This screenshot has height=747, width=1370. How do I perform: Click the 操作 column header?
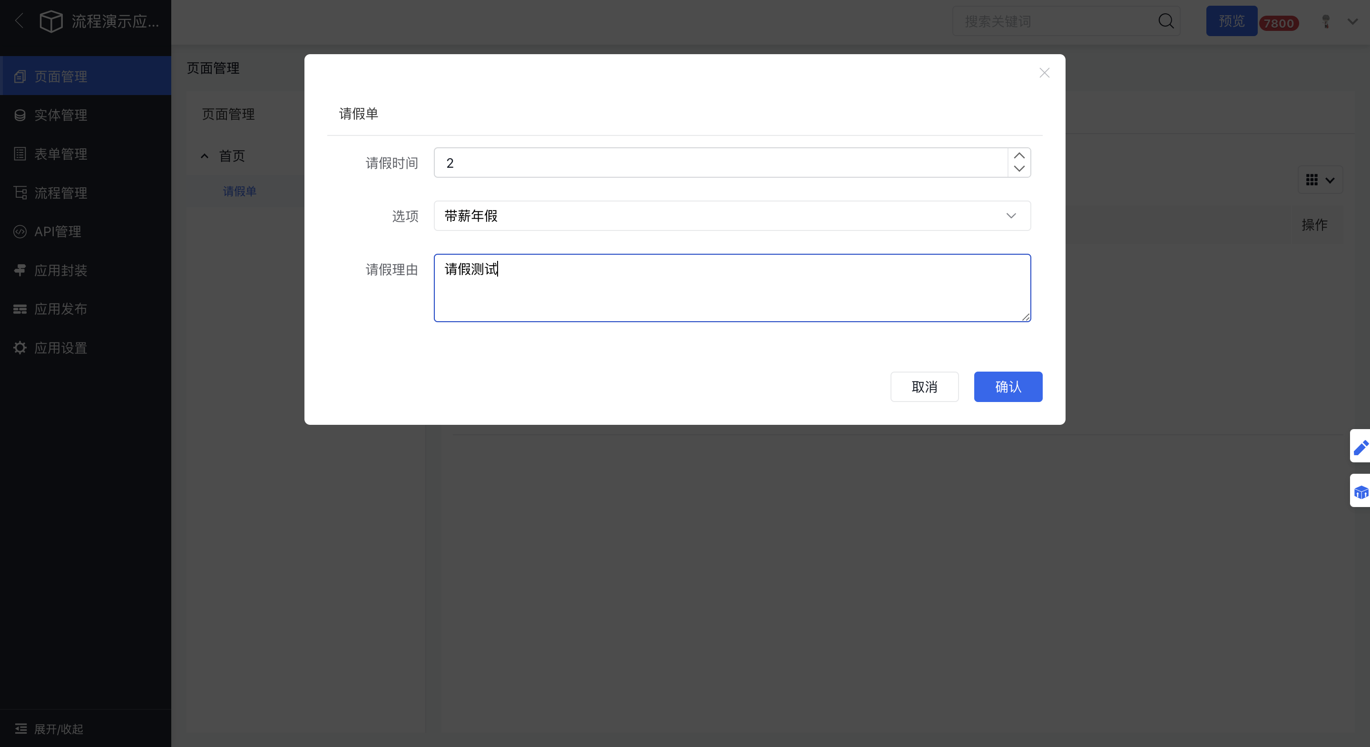(1314, 225)
